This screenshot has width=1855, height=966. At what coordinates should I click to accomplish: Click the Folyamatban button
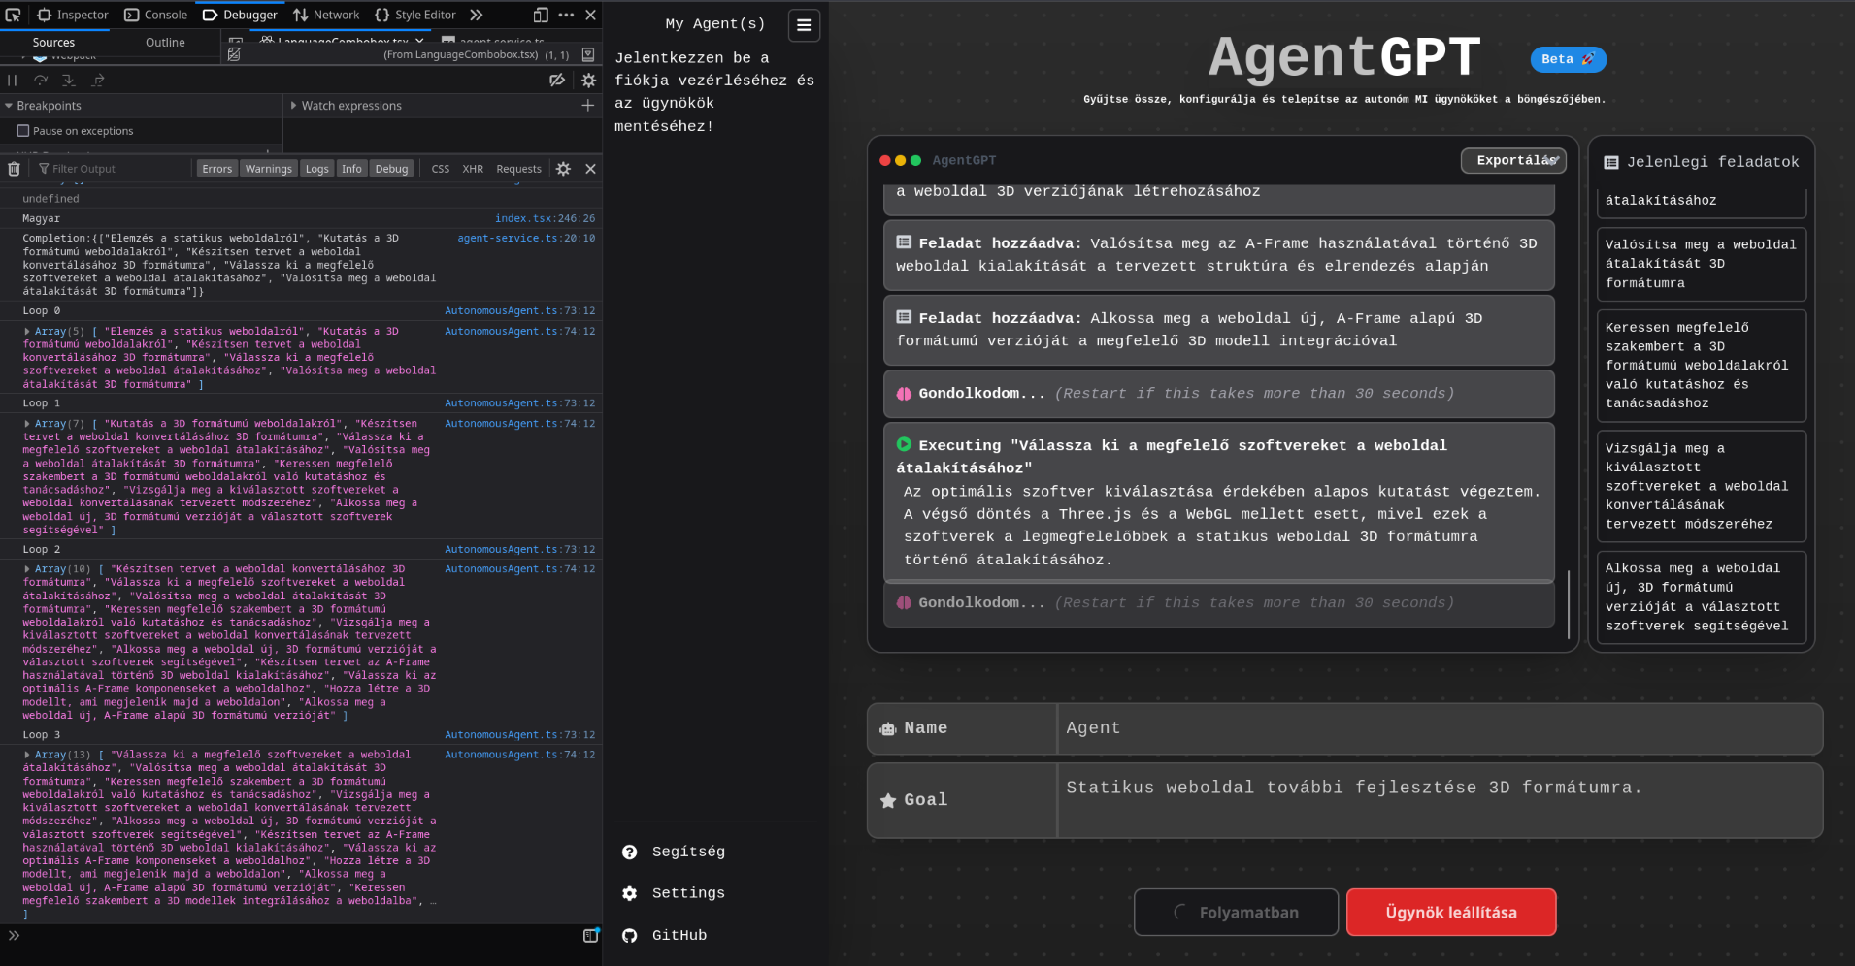1236,913
